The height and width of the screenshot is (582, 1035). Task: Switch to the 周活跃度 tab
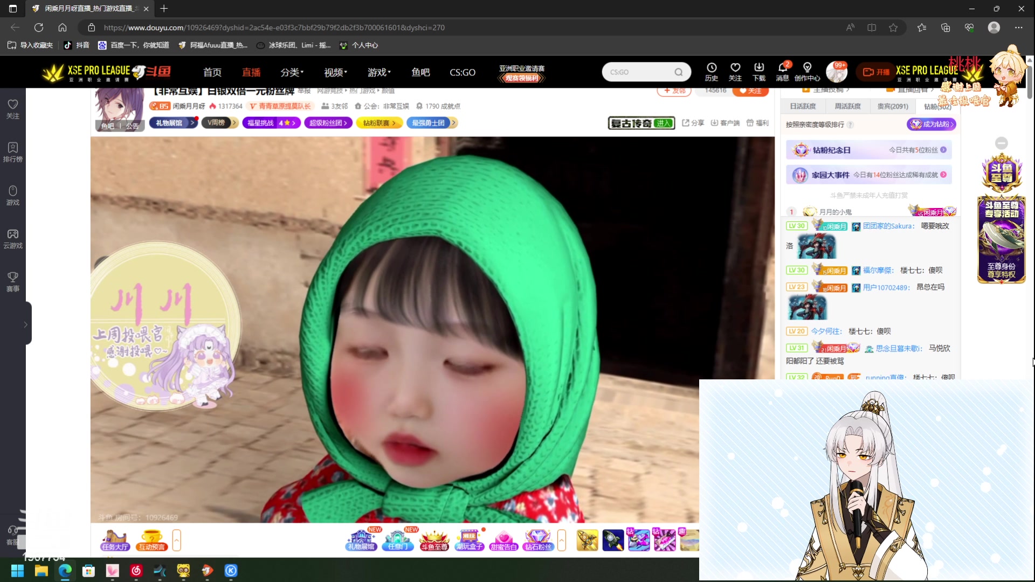coord(847,106)
